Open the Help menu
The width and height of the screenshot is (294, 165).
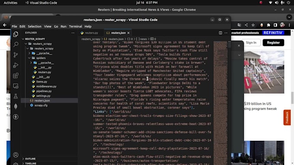(88, 26)
